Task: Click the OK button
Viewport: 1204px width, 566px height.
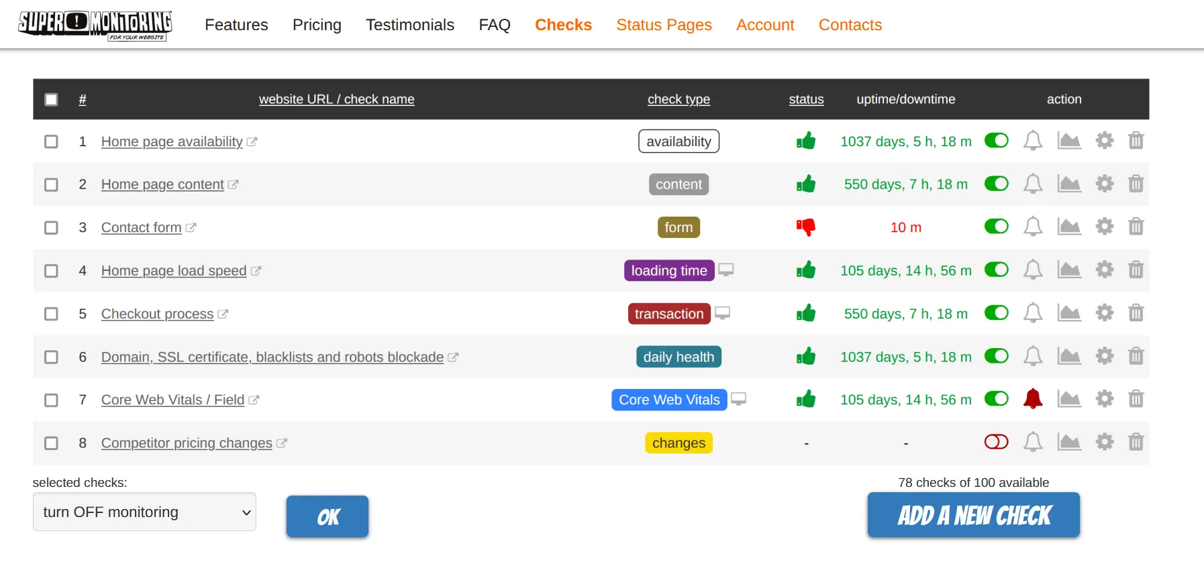Action: pos(328,516)
